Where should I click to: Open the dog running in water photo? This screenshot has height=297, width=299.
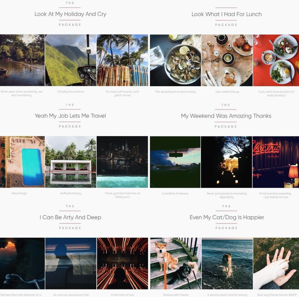[228, 263]
